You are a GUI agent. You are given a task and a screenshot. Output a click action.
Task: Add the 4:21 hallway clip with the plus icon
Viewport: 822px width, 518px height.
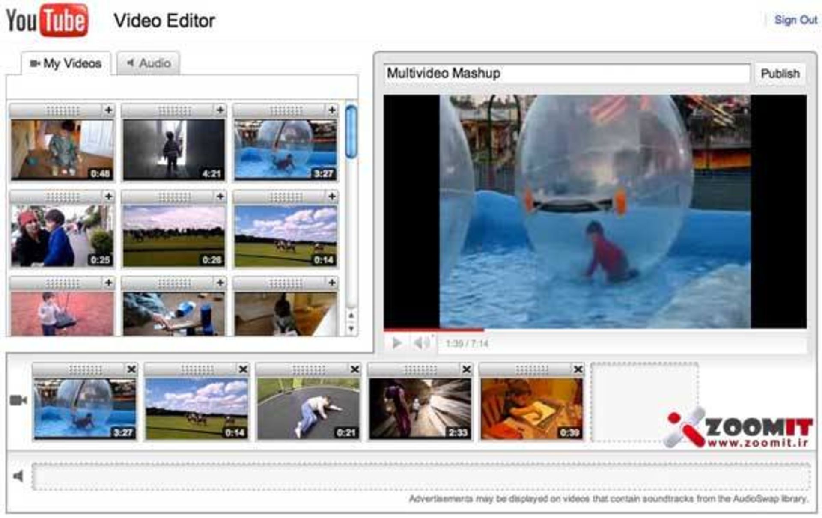[x=220, y=110]
